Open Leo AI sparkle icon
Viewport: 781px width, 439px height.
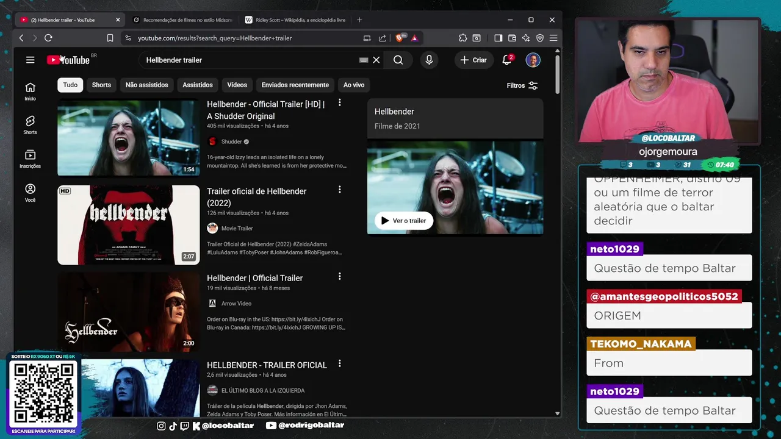526,38
